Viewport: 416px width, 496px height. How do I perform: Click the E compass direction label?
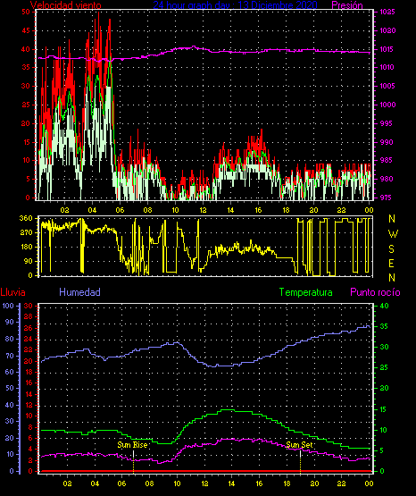pos(391,264)
